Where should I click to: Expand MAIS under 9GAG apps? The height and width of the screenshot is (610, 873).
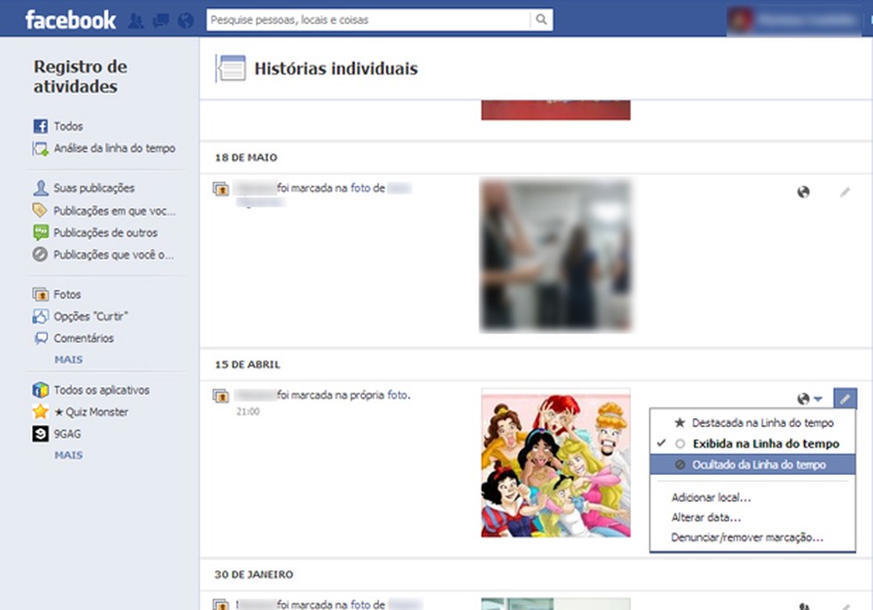(x=68, y=455)
